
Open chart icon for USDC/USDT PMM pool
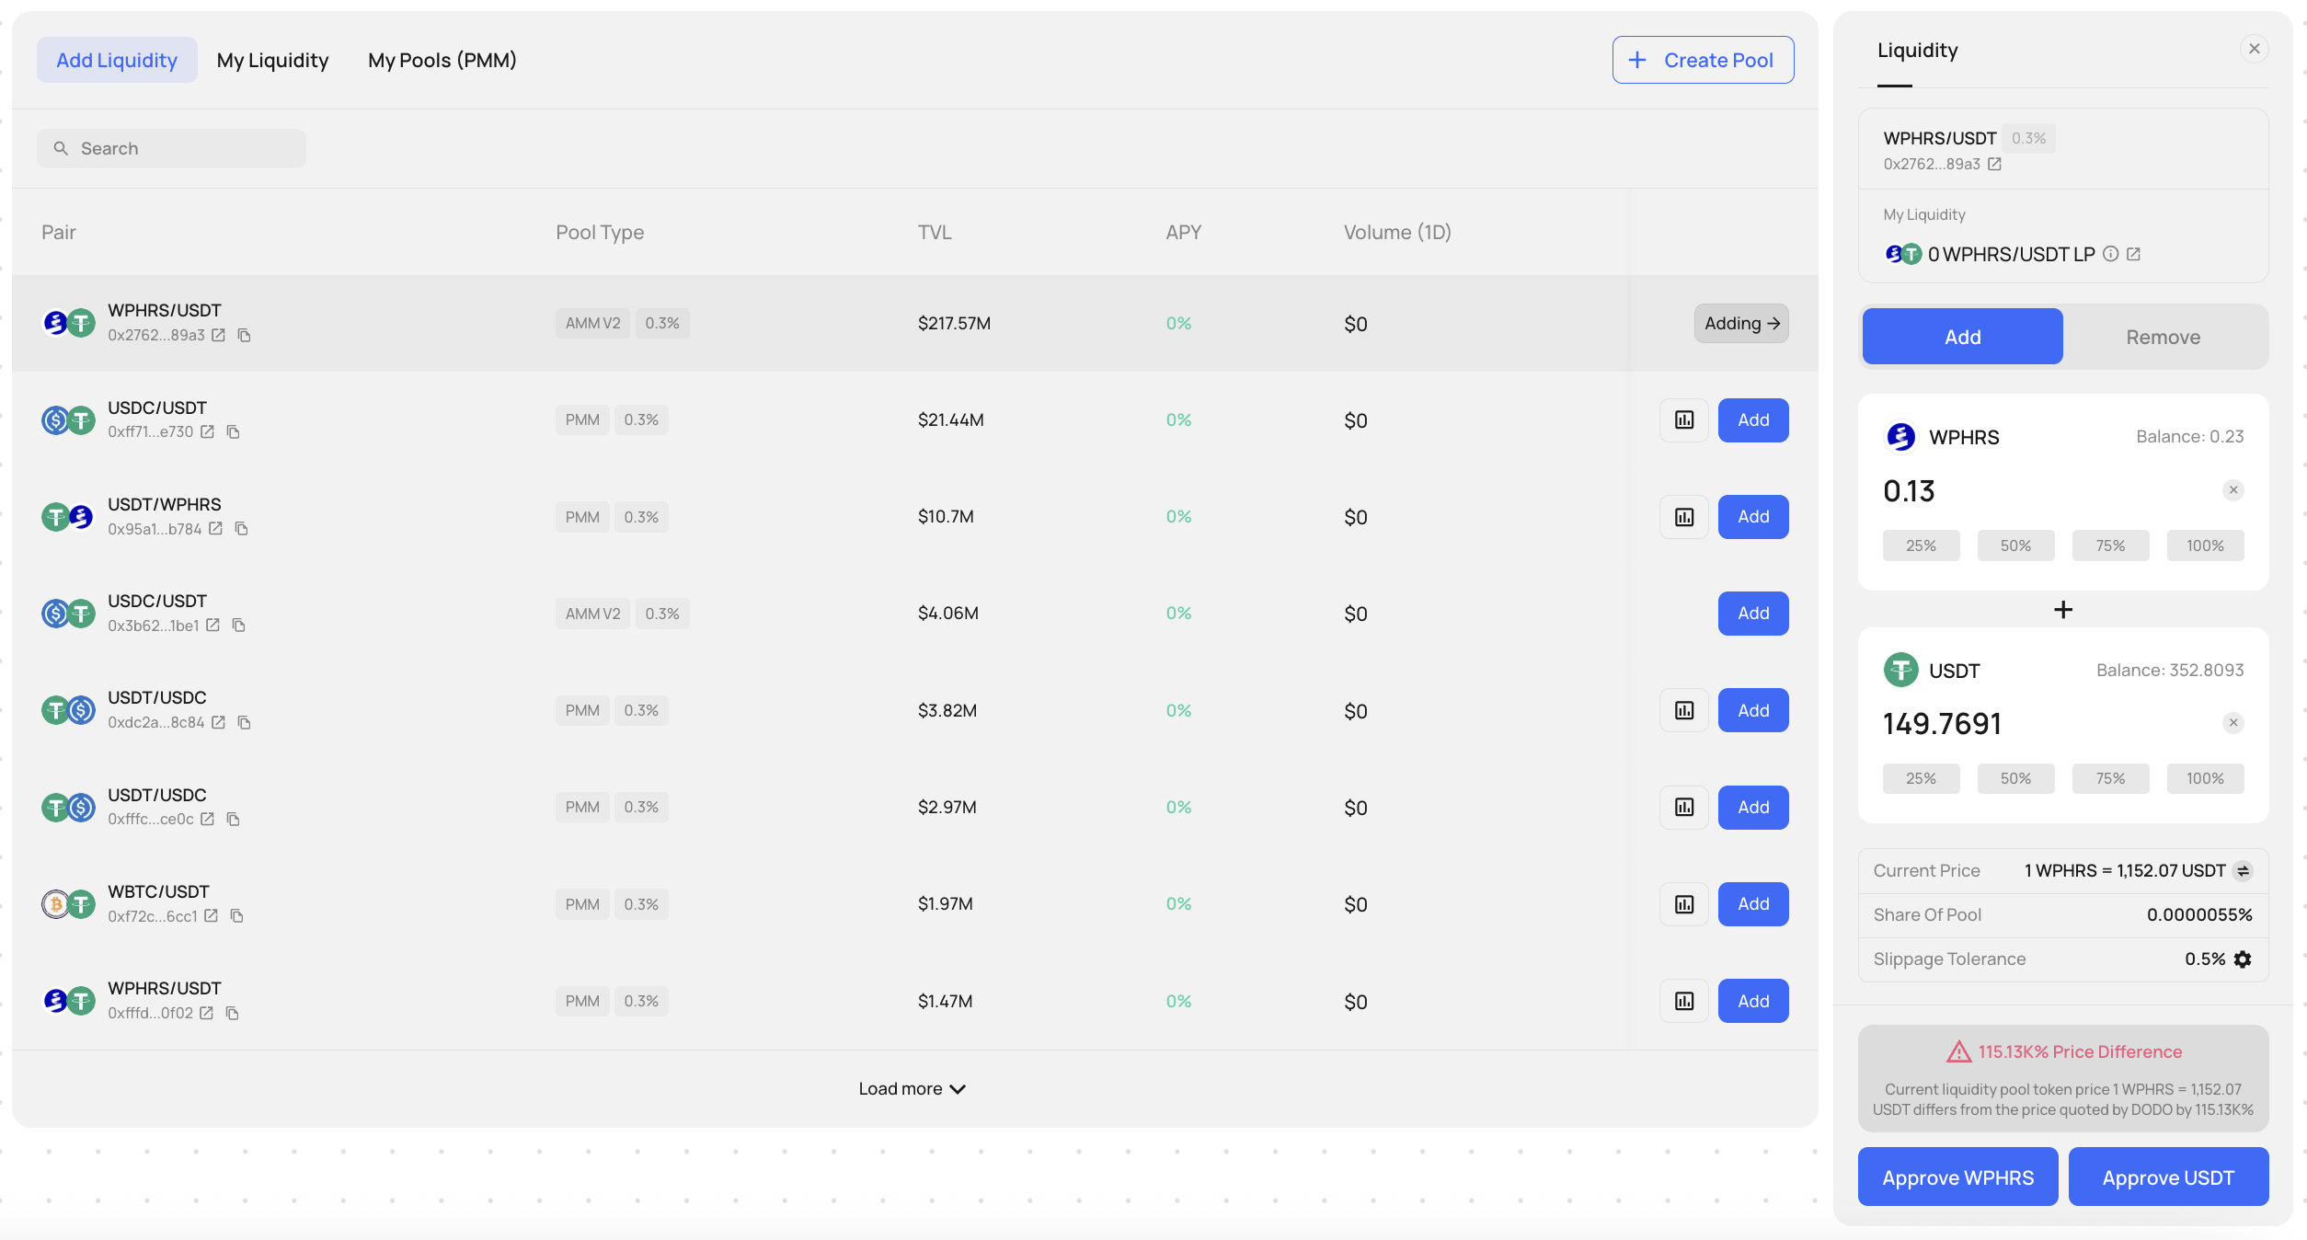1683,420
